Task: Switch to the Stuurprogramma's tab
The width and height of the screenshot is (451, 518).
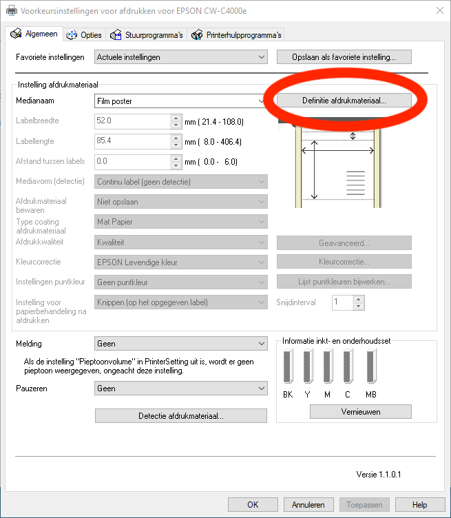Action: coord(146,35)
